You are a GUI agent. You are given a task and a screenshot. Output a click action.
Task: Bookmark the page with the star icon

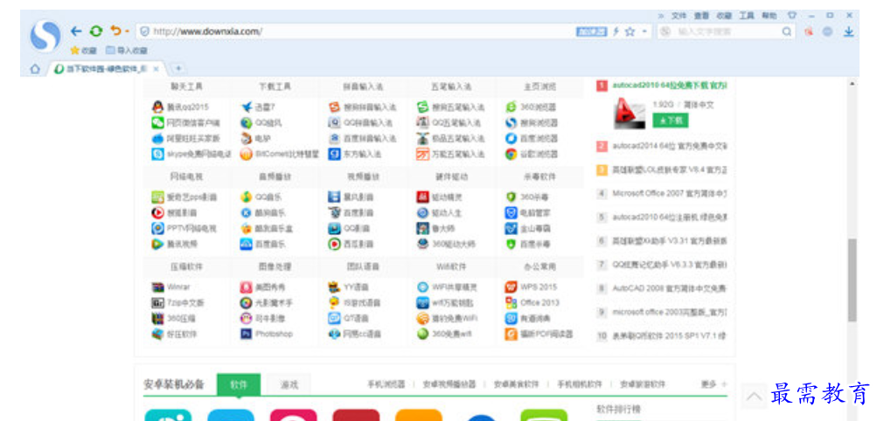tap(630, 31)
